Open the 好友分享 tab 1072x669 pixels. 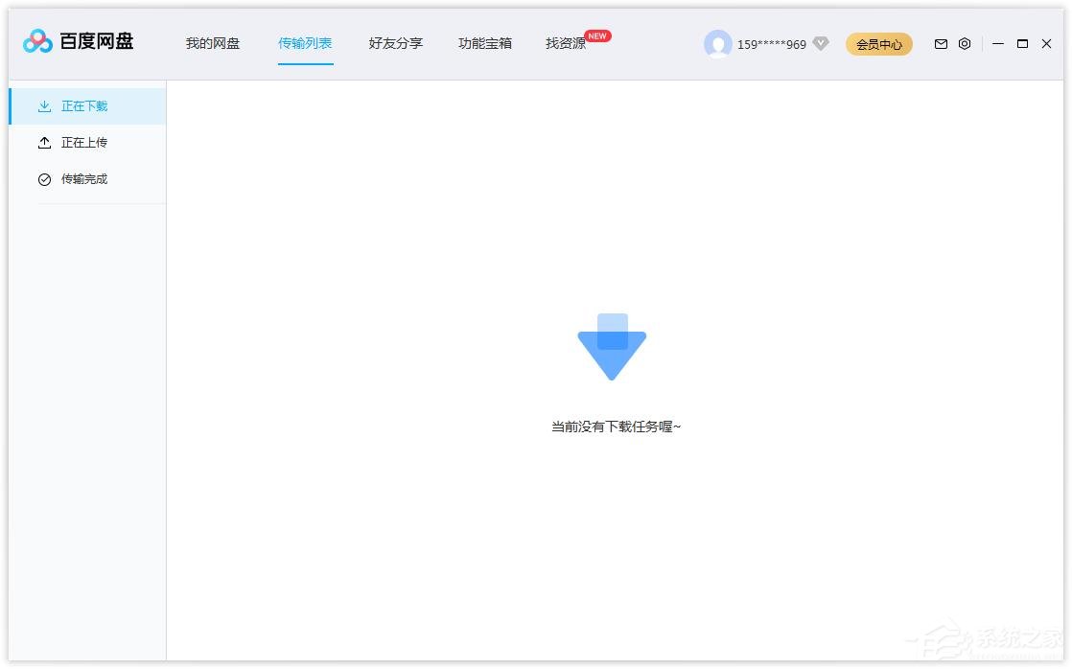tap(395, 44)
